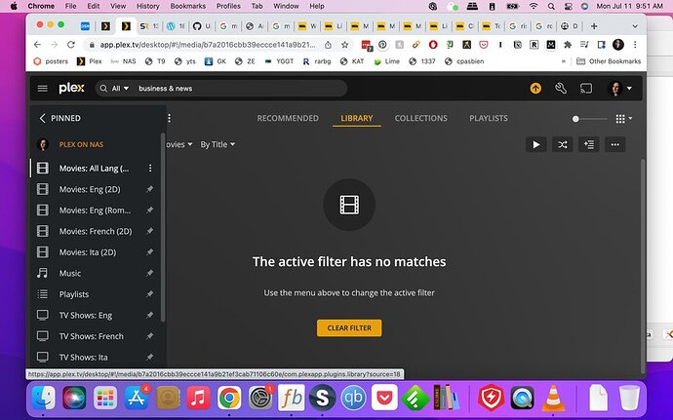
Task: Launch VLC from the Dock
Action: pyautogui.click(x=553, y=398)
